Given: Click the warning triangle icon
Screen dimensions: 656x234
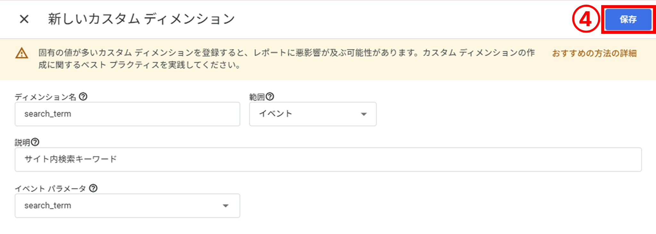Looking at the screenshot, I should (x=22, y=53).
